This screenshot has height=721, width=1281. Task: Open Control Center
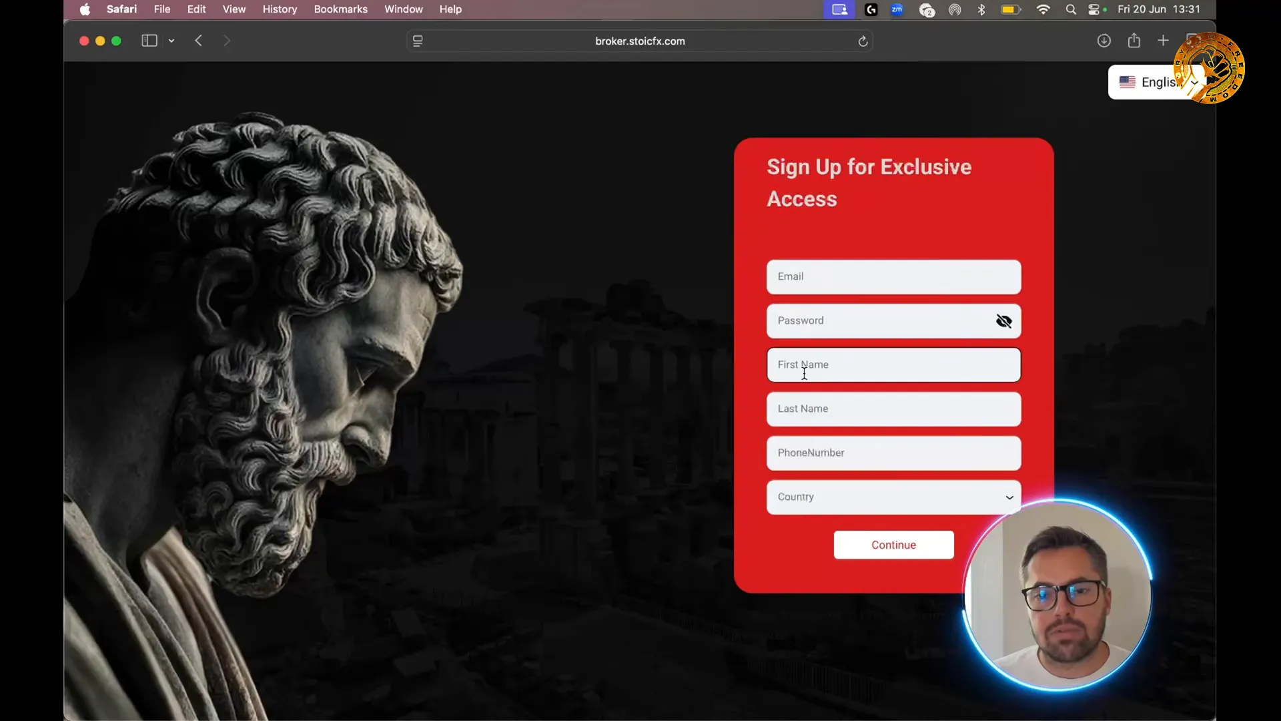click(1095, 9)
